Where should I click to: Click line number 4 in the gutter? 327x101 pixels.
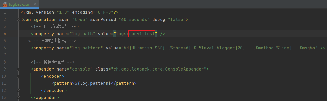point(5,34)
